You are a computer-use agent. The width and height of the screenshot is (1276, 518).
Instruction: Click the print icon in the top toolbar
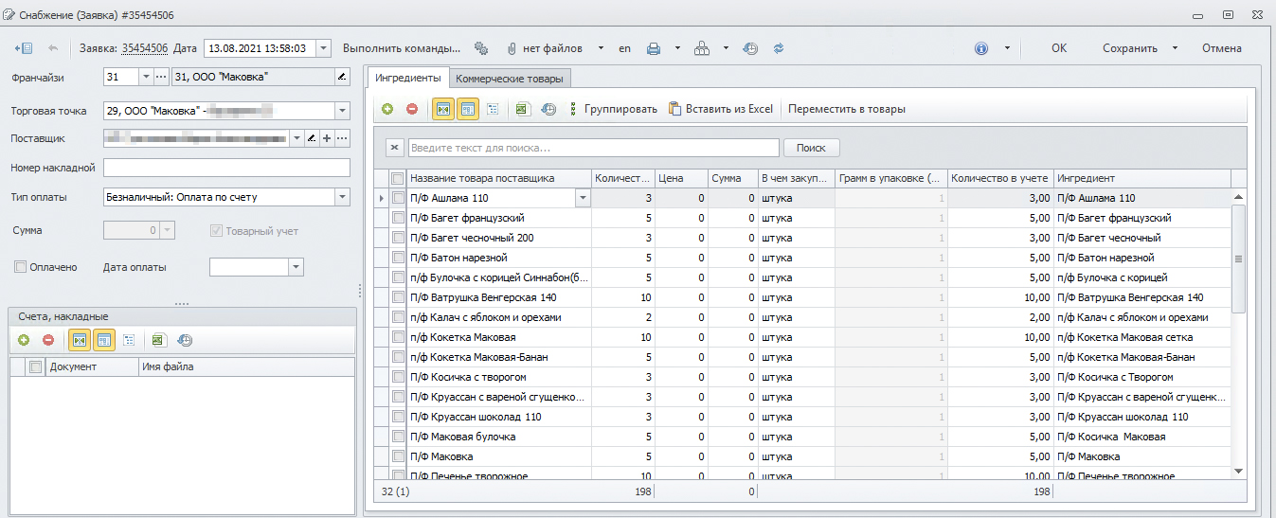[x=654, y=48]
